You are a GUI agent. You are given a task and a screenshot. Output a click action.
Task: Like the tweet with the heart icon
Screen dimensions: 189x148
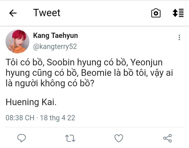(x=119, y=138)
